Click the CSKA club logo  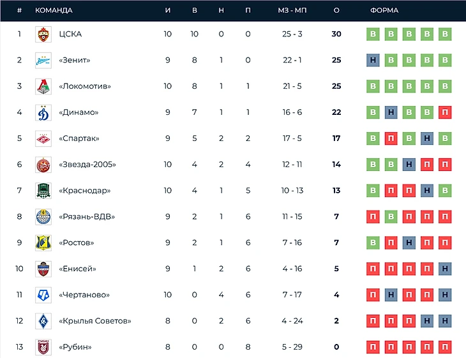coord(43,34)
